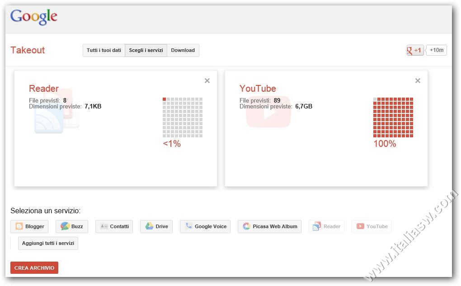Click the 7,1KB size value
The width and height of the screenshot is (461, 286).
point(93,107)
